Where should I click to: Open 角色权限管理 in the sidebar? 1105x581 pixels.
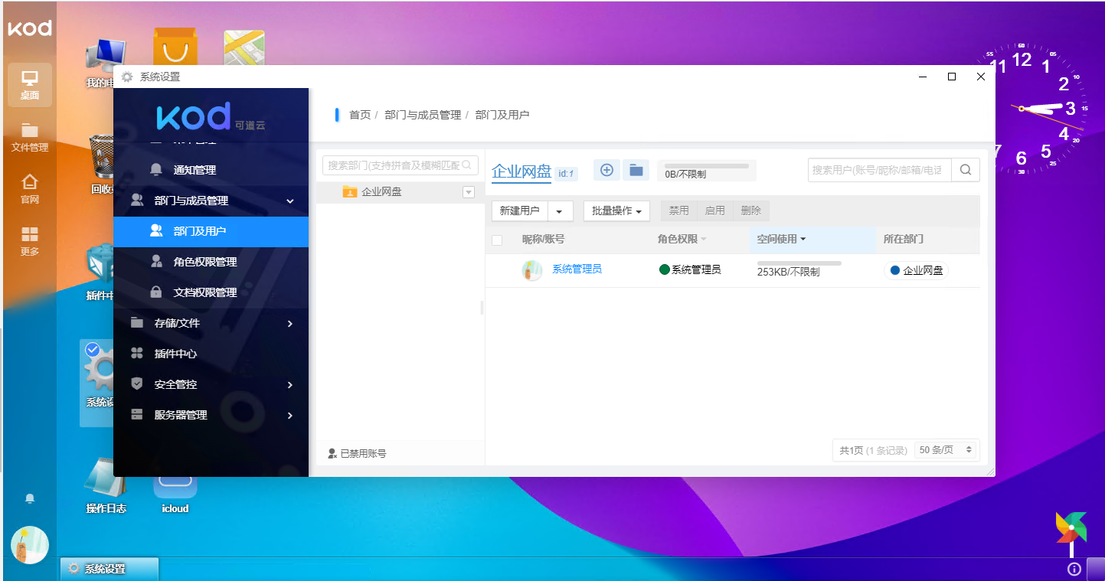pos(211,262)
